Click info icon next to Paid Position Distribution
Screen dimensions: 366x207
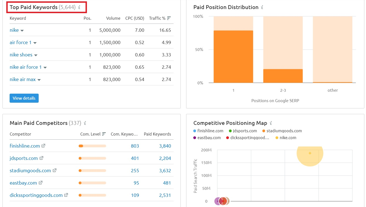click(262, 7)
